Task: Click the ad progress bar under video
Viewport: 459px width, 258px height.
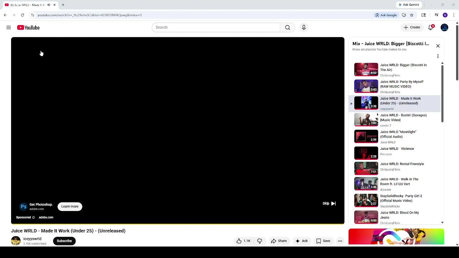Action: coord(178,224)
